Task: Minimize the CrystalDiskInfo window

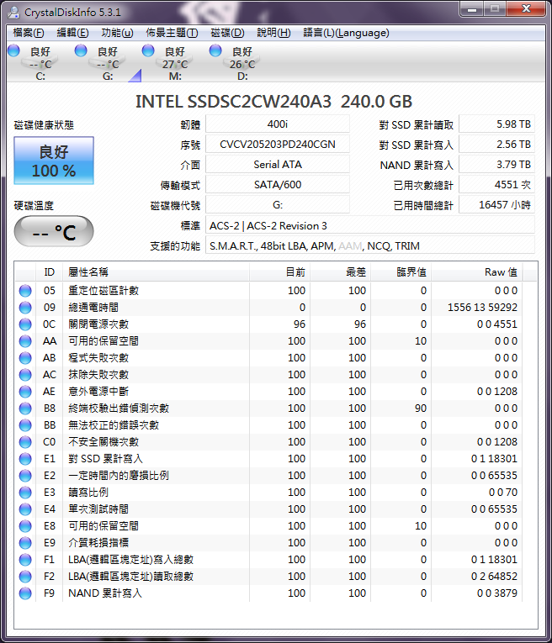Action: (472, 8)
